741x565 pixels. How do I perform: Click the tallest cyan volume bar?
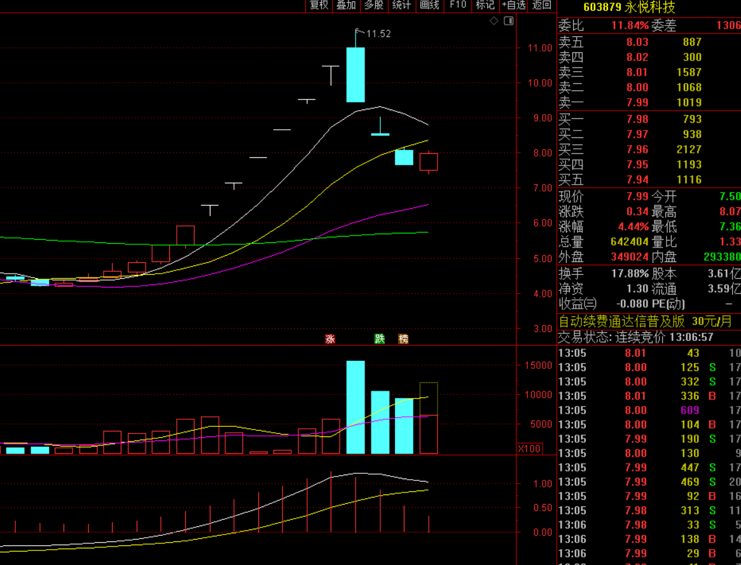[x=356, y=407]
